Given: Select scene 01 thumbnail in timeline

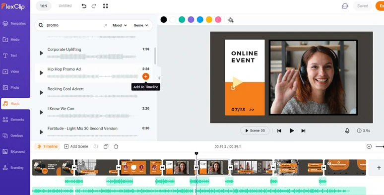Looking at the screenshot, I should (53, 167).
